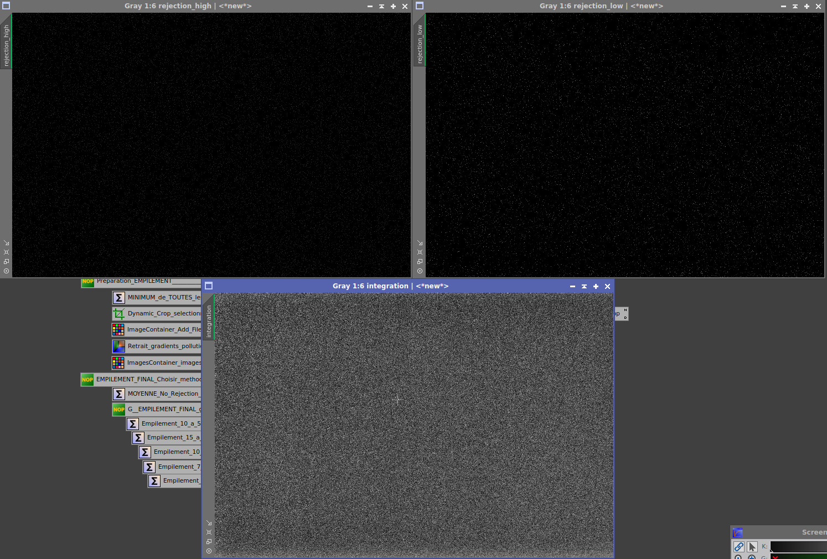
Task: Click the MOYENNE_No_Rejection sigma icon
Action: [x=119, y=394]
